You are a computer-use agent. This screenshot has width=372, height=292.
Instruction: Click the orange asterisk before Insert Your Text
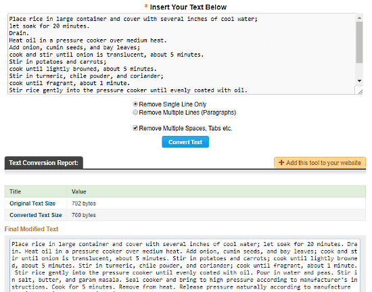point(146,6)
